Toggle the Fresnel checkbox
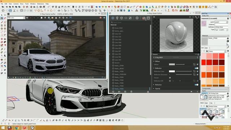The width and height of the screenshot is (231, 130). [170, 78]
